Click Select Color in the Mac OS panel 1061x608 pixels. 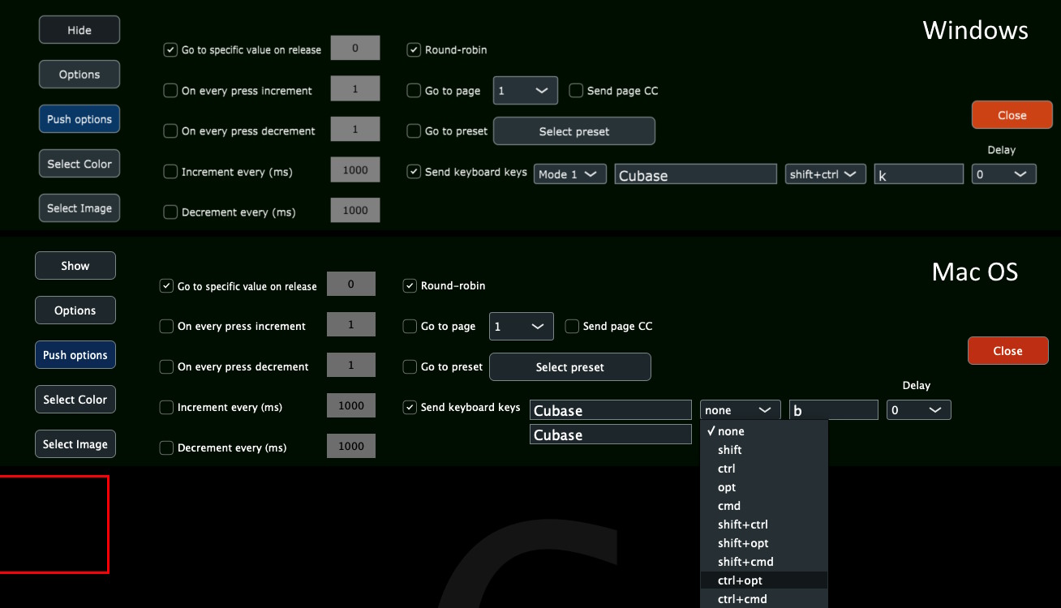(75, 400)
